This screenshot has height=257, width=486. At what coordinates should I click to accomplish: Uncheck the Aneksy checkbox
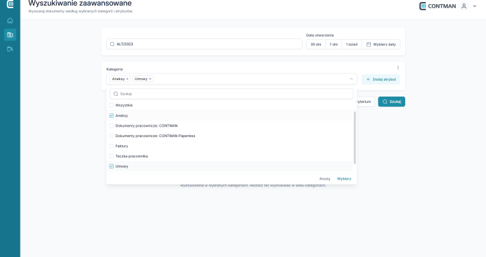tap(112, 115)
